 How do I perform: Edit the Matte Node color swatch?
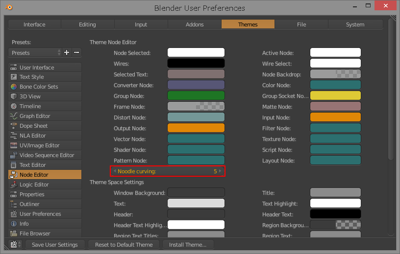coord(335,106)
